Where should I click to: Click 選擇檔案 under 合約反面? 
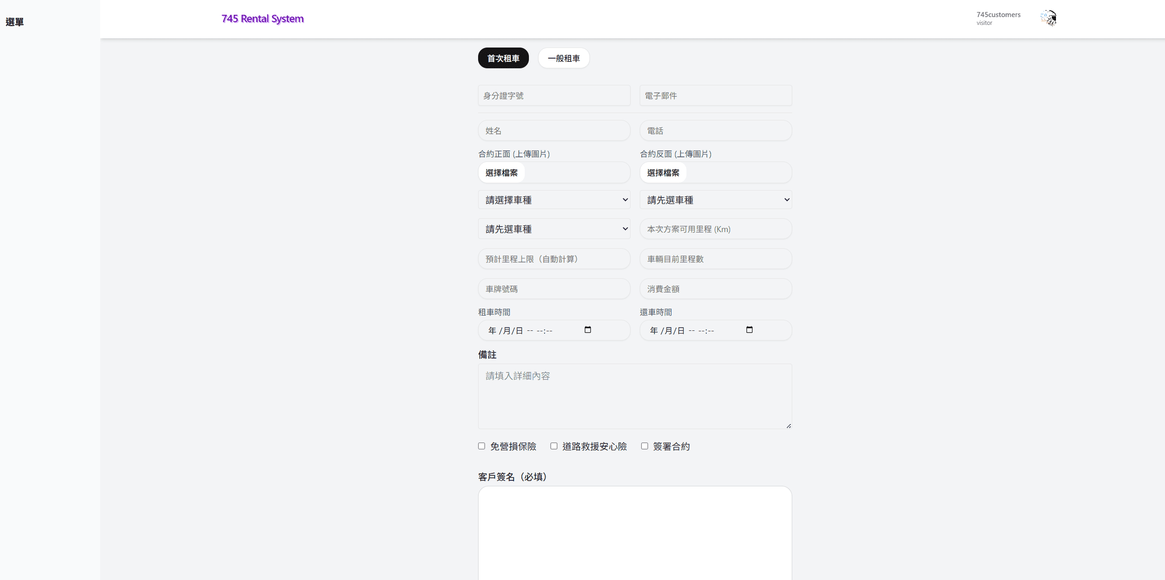click(663, 173)
